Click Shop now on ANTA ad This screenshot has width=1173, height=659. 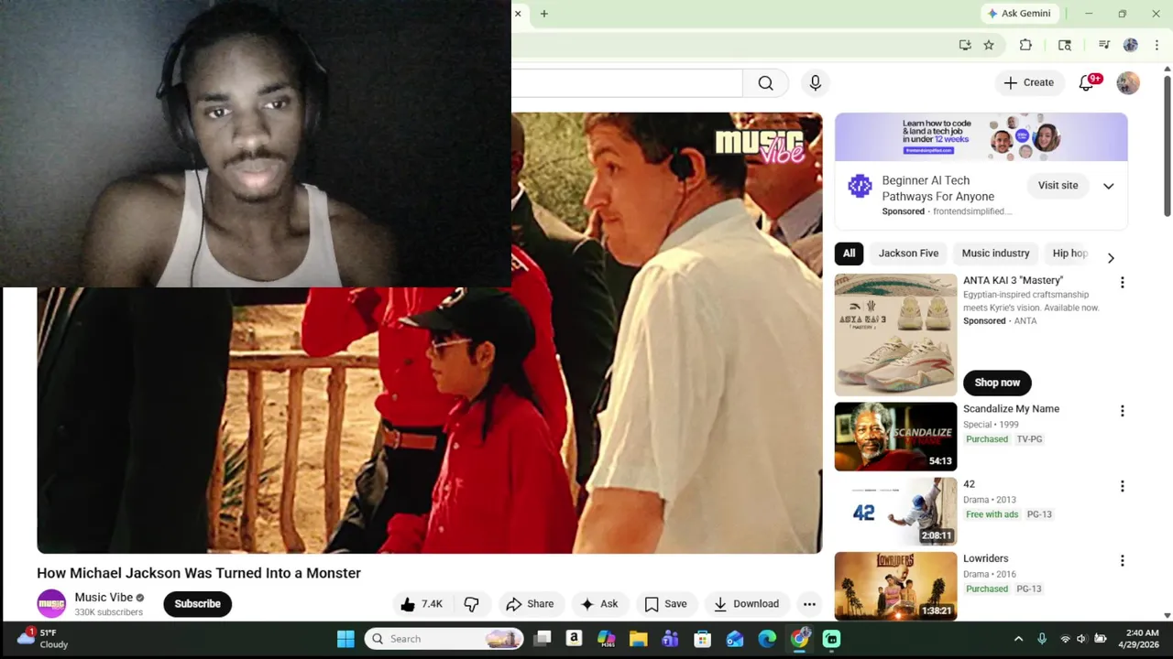click(997, 383)
